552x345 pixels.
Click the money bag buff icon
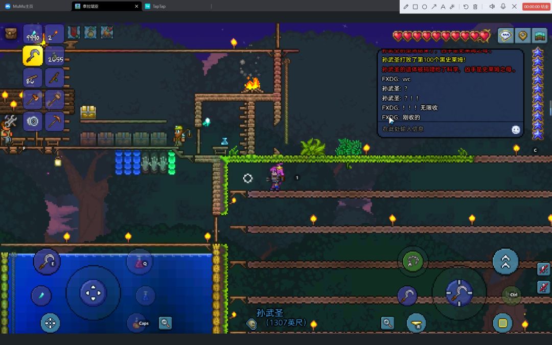pyautogui.click(x=90, y=32)
